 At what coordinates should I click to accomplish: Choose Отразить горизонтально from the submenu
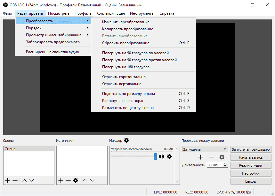coord(124,77)
